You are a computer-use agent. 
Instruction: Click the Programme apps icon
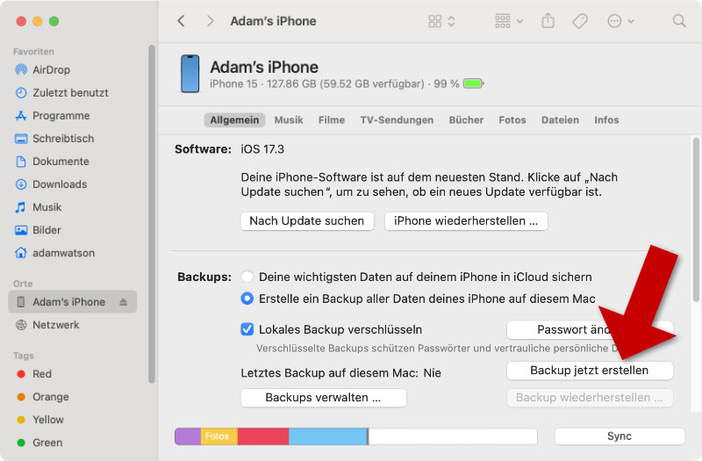pyautogui.click(x=21, y=116)
